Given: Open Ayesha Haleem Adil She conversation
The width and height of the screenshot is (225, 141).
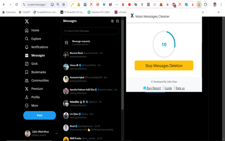Looking at the screenshot, I should tap(91, 91).
